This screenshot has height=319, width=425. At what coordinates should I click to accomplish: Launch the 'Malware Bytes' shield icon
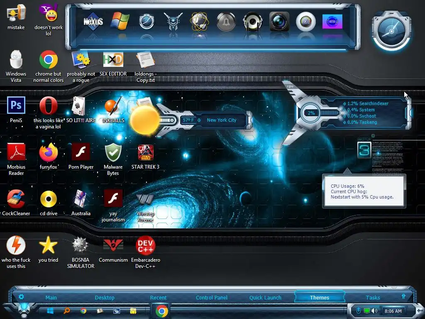113,159
